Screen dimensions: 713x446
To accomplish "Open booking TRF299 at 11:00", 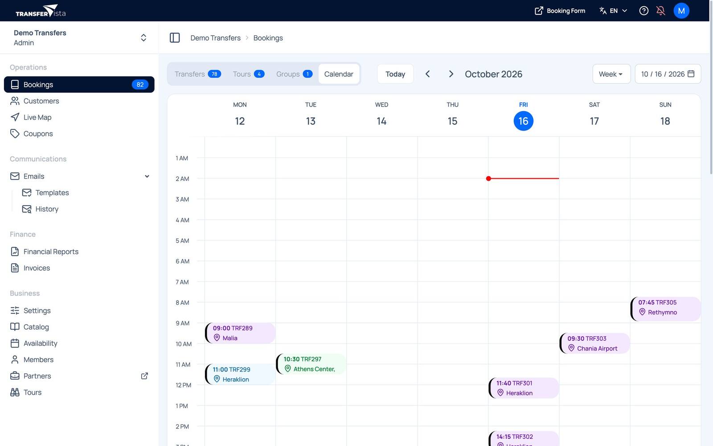I will point(240,374).
